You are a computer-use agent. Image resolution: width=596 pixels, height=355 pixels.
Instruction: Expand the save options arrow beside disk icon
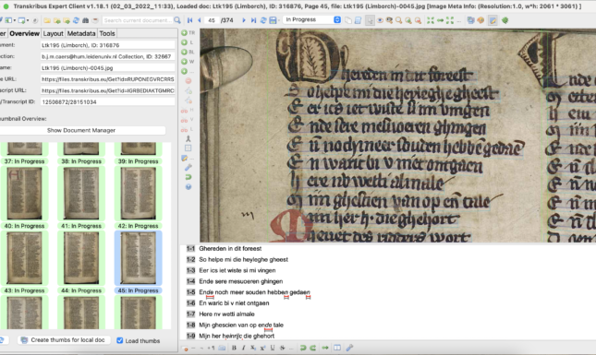pos(279,20)
